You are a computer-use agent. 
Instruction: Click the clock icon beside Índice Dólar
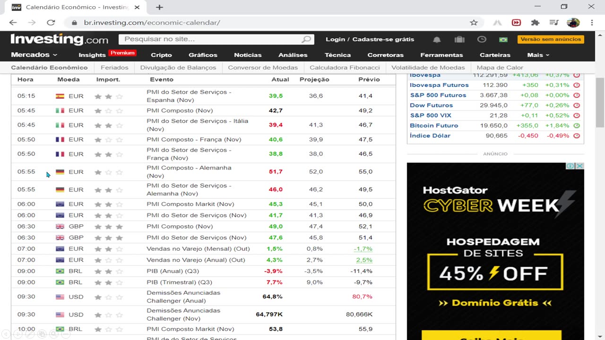coord(577,136)
